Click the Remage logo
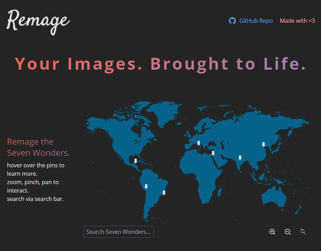 pyautogui.click(x=38, y=22)
